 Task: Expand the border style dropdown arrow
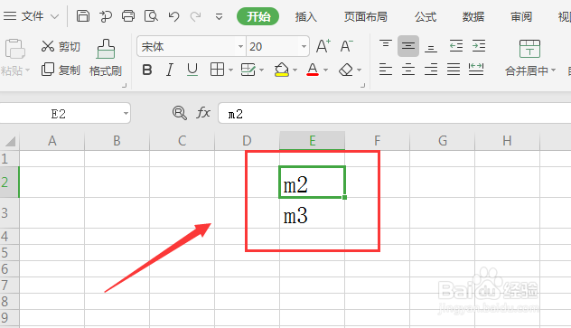click(x=230, y=70)
